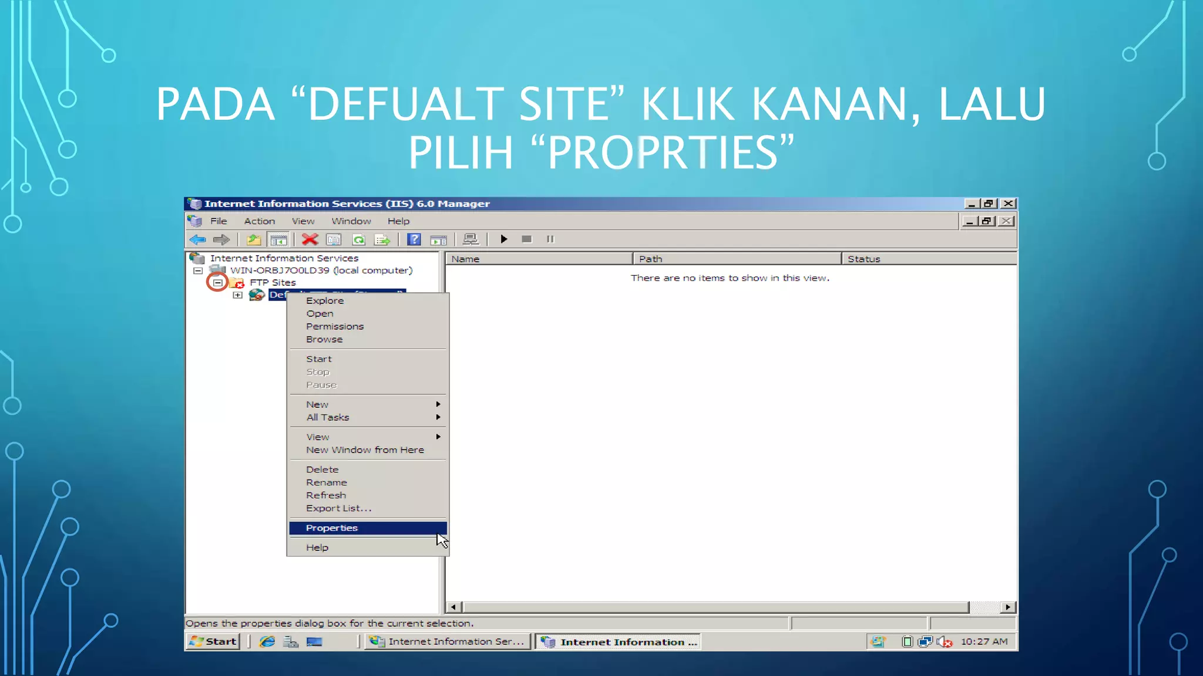
Task: Open the View submenu in context menu
Action: 368,437
